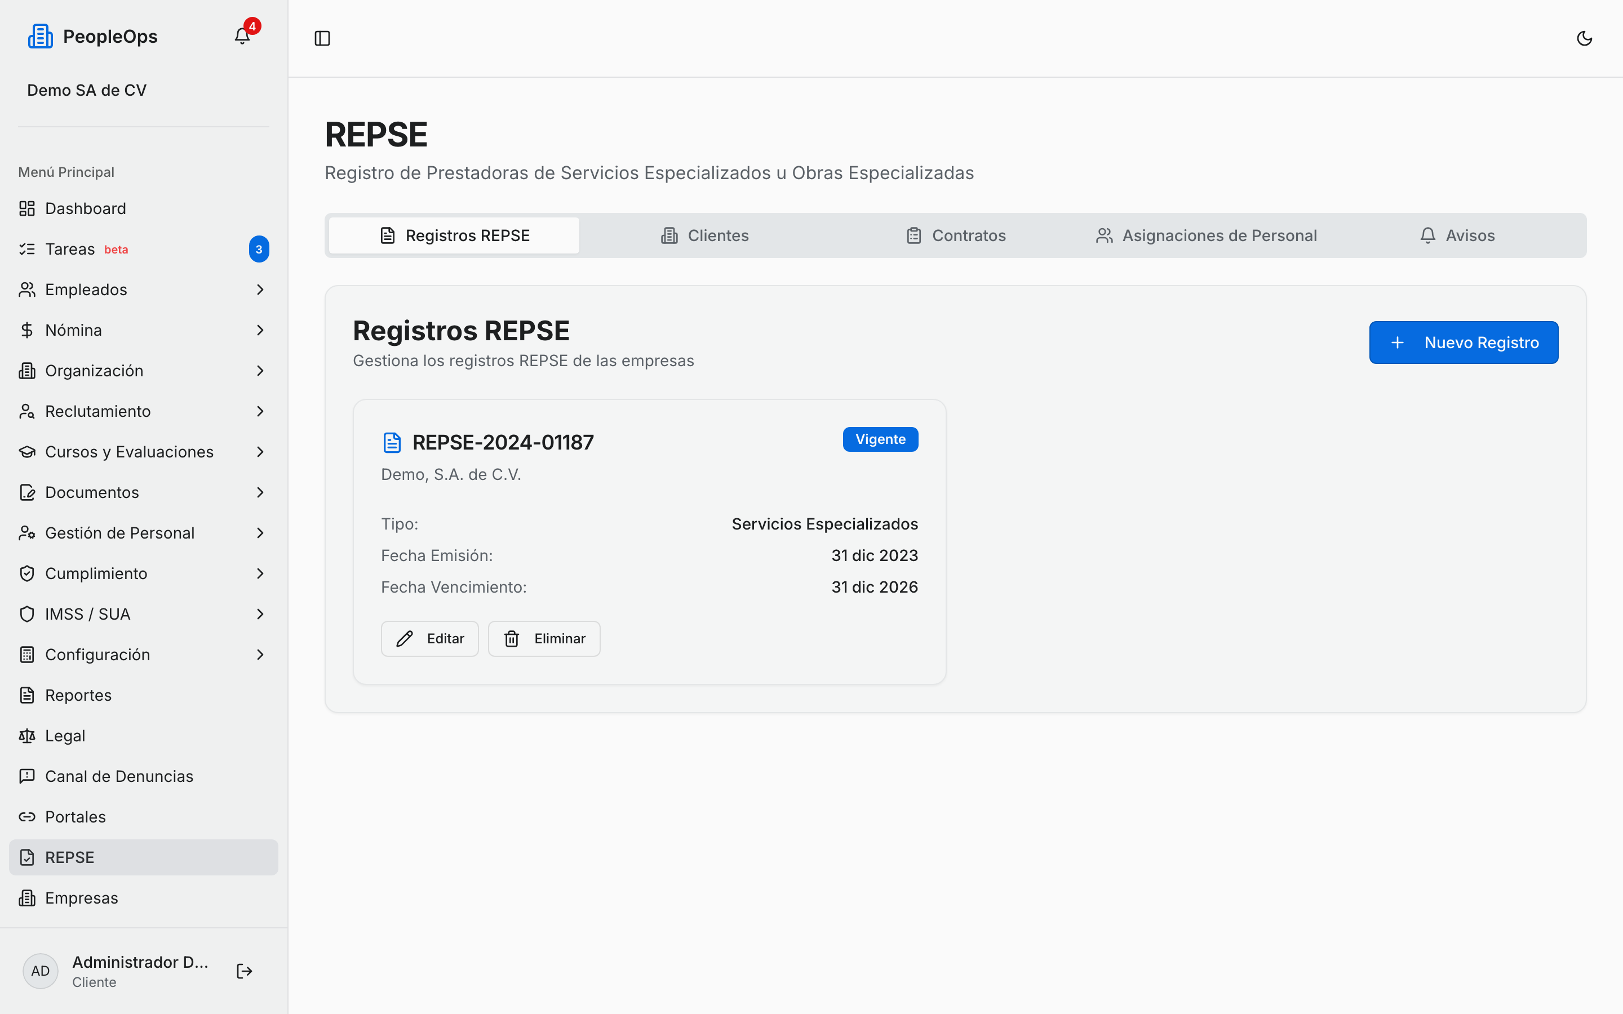Click the REPSE file-check sidebar icon

point(27,858)
